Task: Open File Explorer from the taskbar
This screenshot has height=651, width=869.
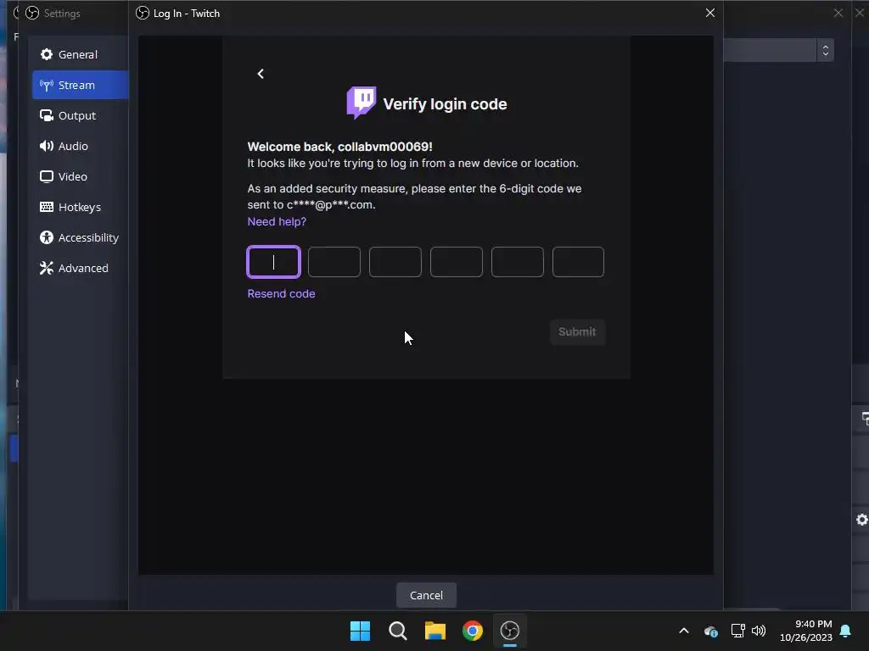Action: point(435,631)
